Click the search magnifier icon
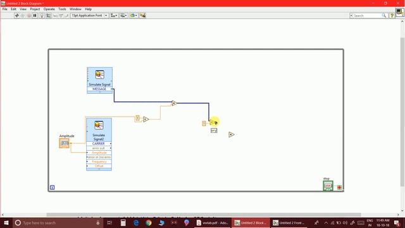Screen dimensions: 405x228 [x=384, y=16]
